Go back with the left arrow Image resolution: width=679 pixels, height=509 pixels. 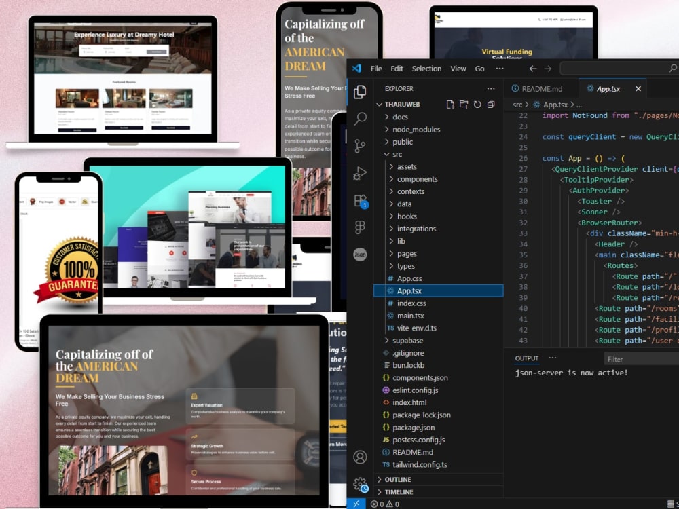[x=532, y=69]
